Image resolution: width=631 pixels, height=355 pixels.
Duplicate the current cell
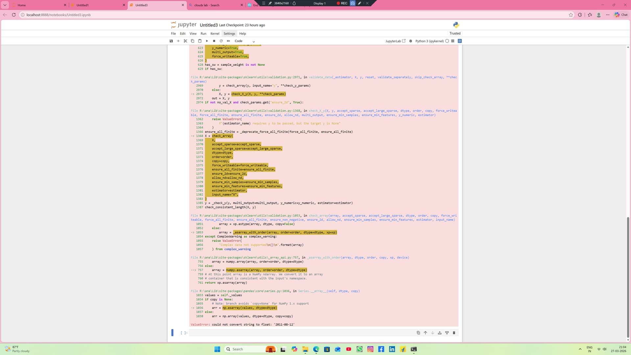coord(418,333)
